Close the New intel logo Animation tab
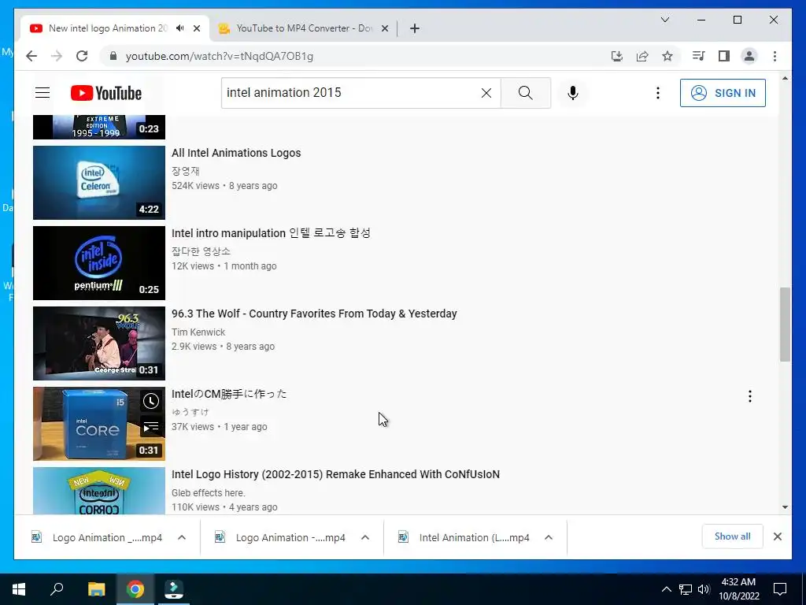 tap(196, 28)
